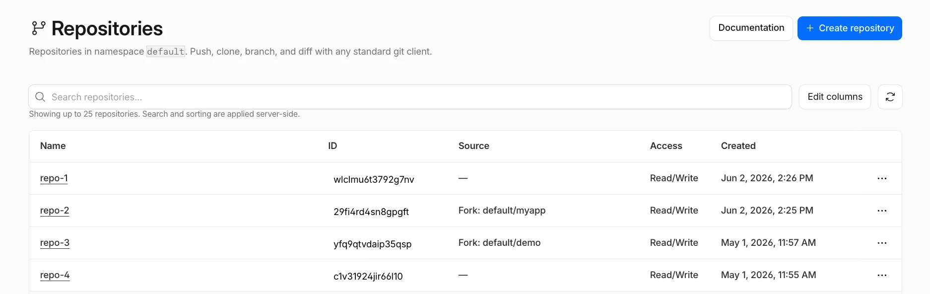
Task: Open the Edit columns menu
Action: click(x=835, y=97)
